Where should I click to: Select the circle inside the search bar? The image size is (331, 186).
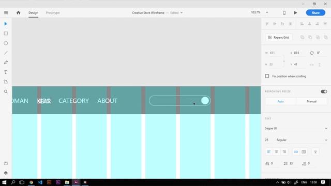[x=205, y=101]
